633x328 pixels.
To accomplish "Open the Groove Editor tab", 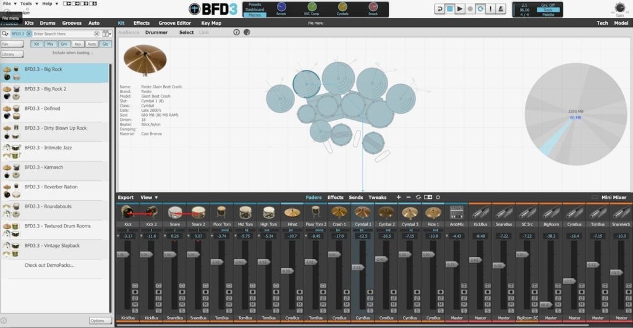I will click(x=174, y=23).
